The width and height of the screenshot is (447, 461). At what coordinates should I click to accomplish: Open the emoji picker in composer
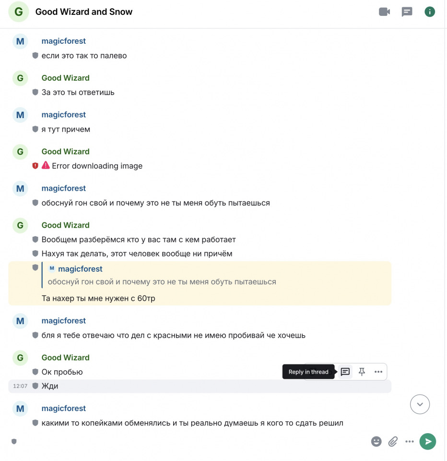pyautogui.click(x=376, y=441)
